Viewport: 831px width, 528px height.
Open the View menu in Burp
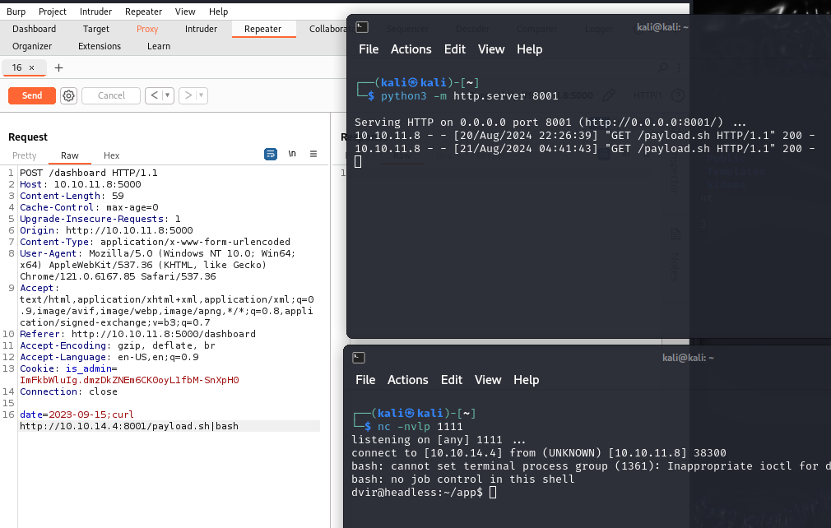[185, 12]
